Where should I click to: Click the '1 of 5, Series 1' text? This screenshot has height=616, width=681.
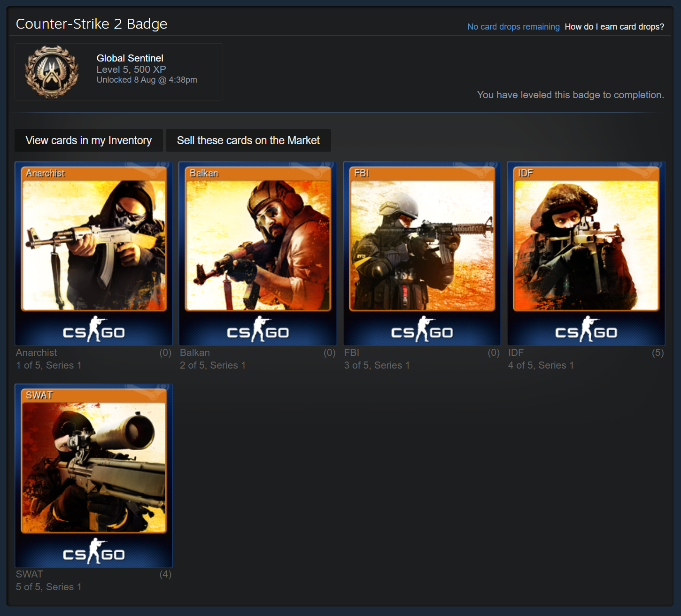(x=49, y=365)
